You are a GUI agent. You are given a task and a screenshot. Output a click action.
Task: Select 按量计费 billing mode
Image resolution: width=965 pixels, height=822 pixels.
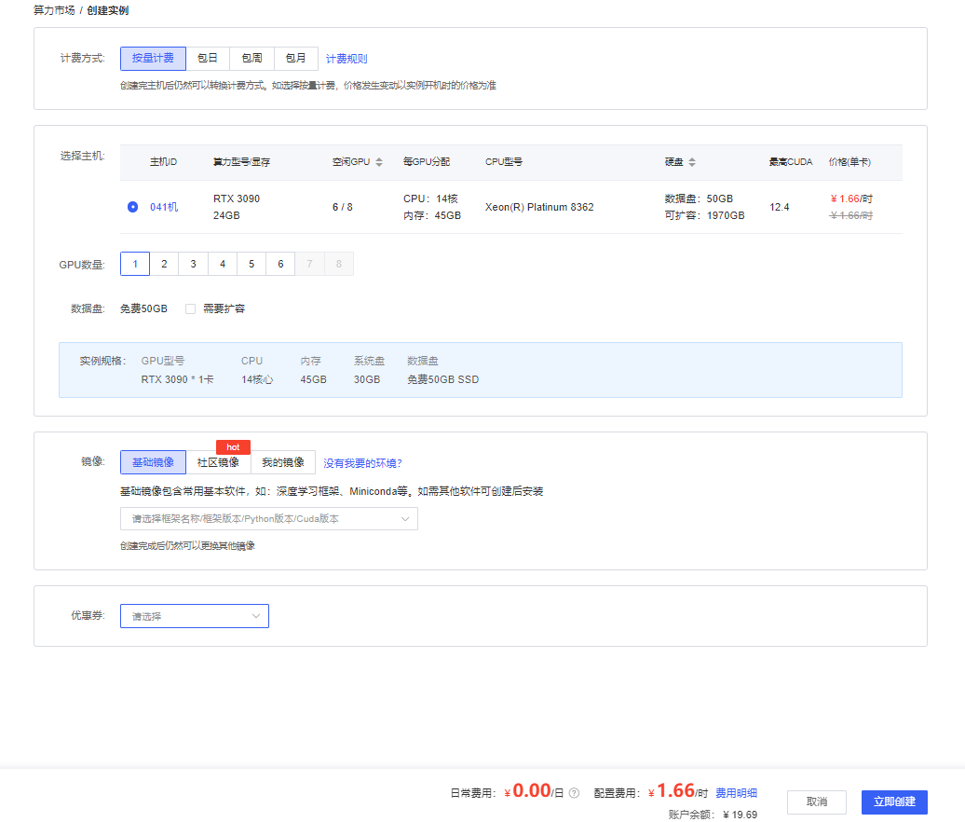point(154,59)
